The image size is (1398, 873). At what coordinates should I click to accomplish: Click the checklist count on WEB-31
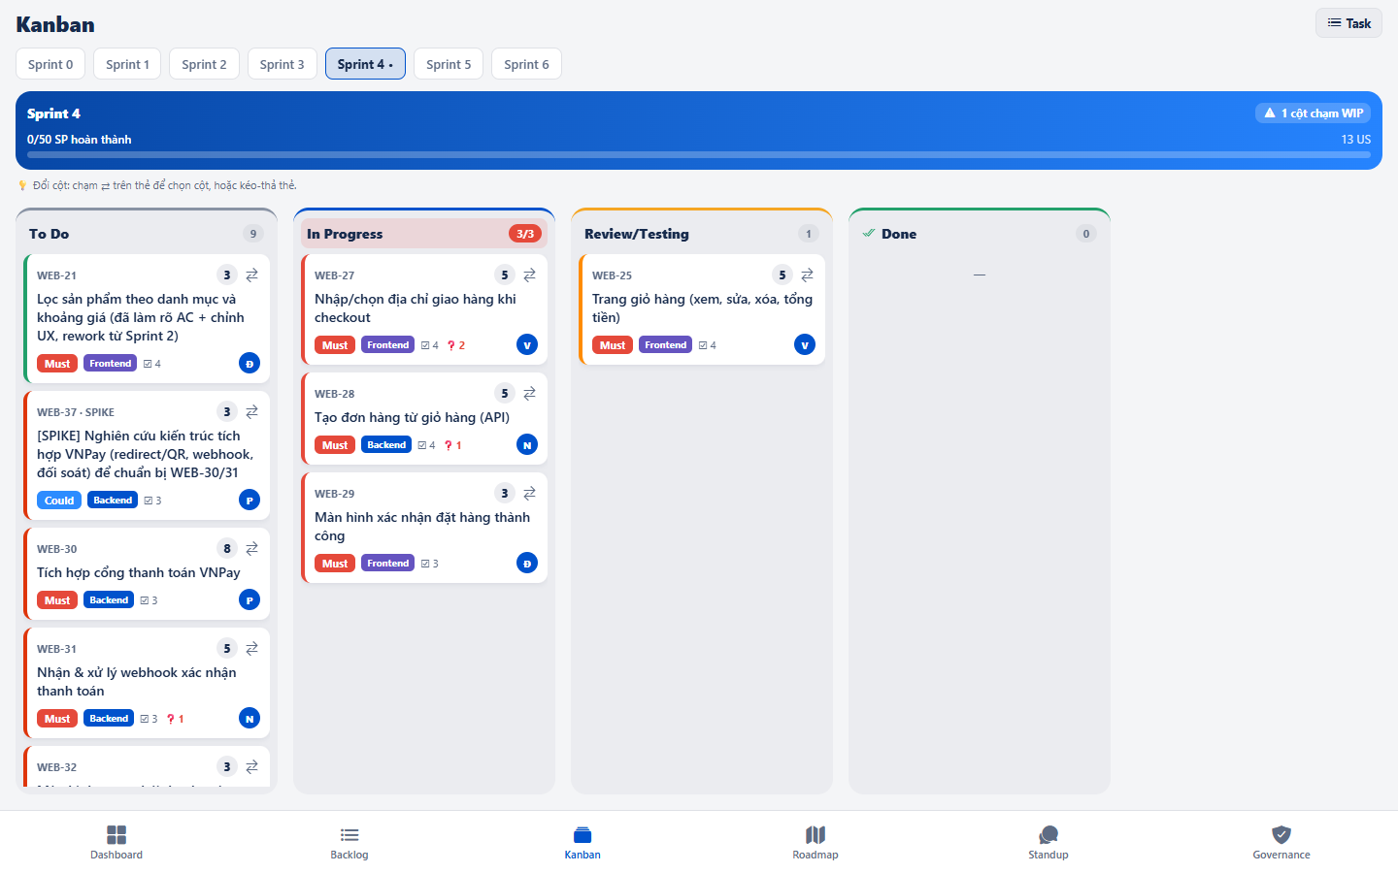tap(149, 719)
